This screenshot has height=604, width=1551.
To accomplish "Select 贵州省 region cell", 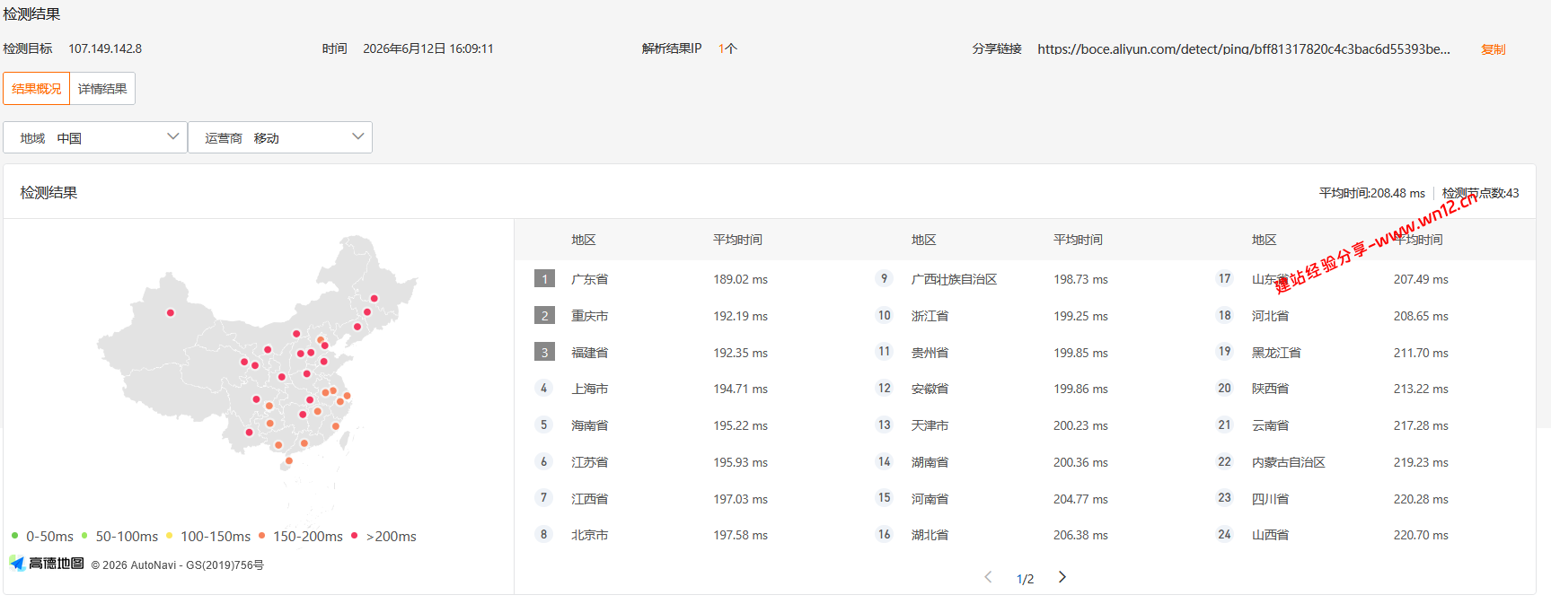I will (x=930, y=353).
